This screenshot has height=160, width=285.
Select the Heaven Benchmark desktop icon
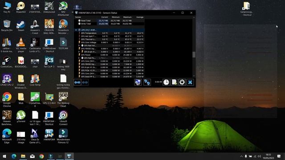pos(7,118)
